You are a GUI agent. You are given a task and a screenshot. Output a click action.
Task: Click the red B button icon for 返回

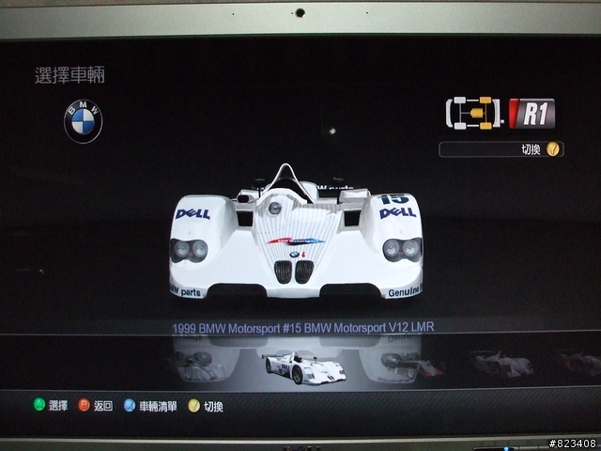[x=84, y=405]
